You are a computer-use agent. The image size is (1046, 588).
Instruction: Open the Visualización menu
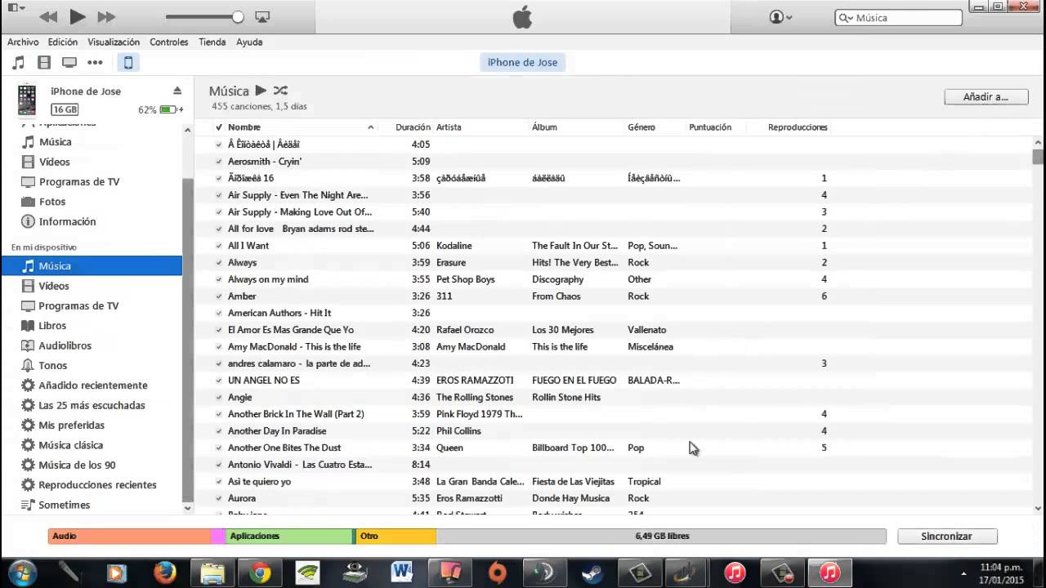pyautogui.click(x=114, y=42)
